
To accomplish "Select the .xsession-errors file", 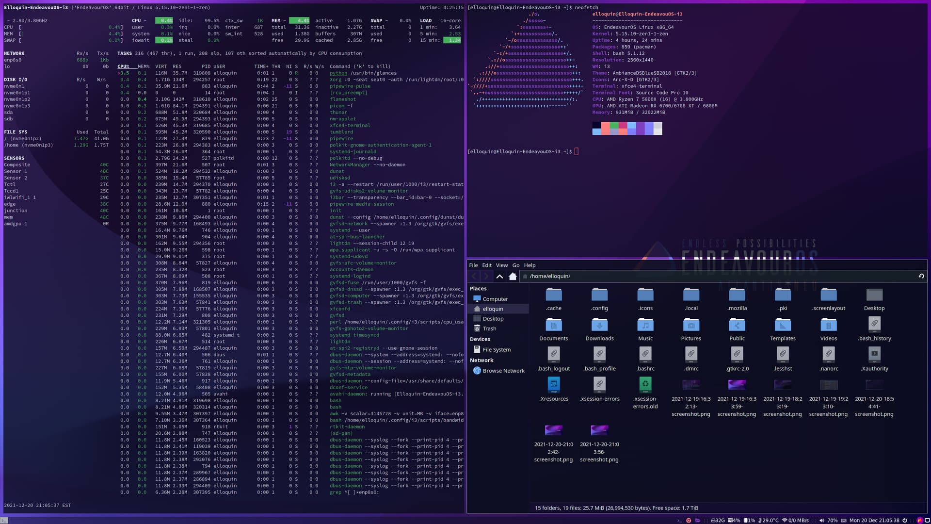I will click(x=599, y=390).
